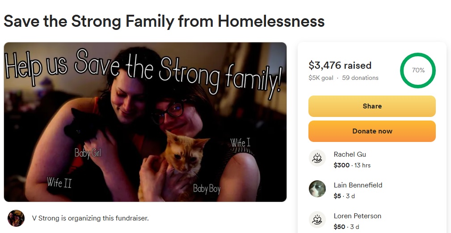Click the Donate now button

tap(372, 131)
